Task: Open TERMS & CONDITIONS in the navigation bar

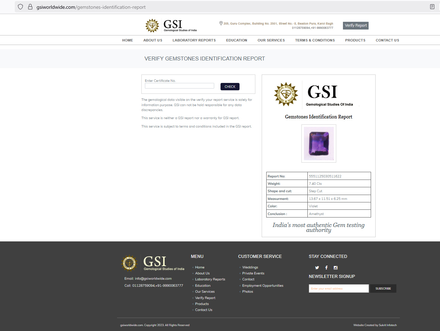Action: point(315,40)
